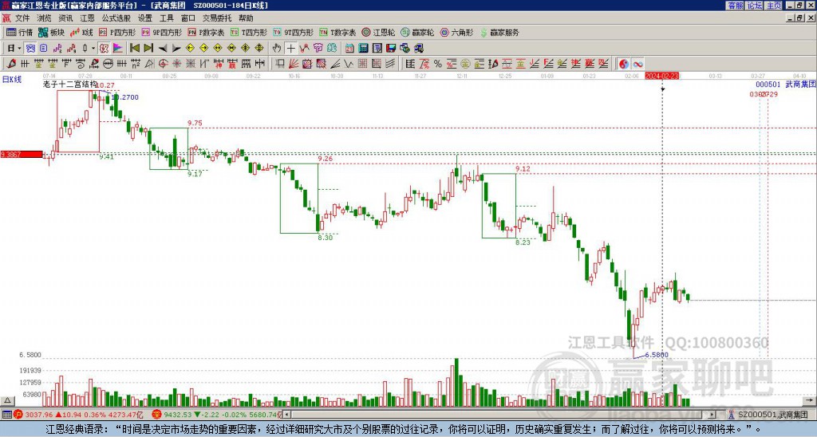Click the horizontal scrollbar at bottom
817x437 pixels.
point(500,415)
